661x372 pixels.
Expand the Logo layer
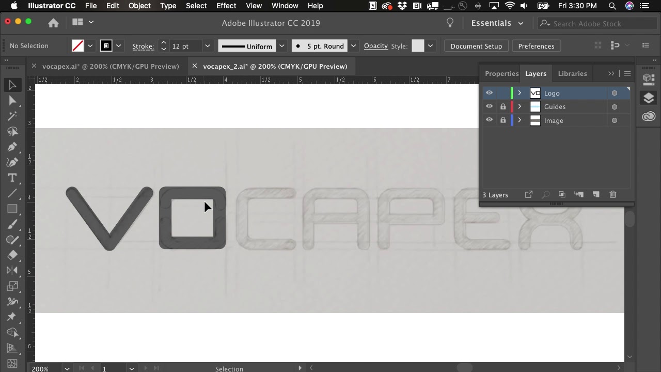point(520,93)
